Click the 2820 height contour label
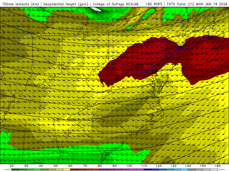This screenshot has height=171, width=229. pos(185,35)
